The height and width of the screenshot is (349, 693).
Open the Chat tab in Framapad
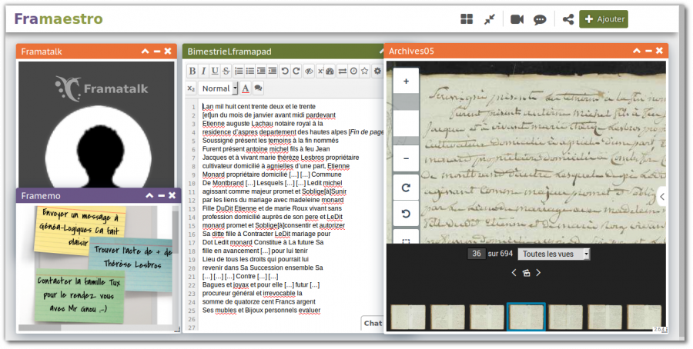373,323
